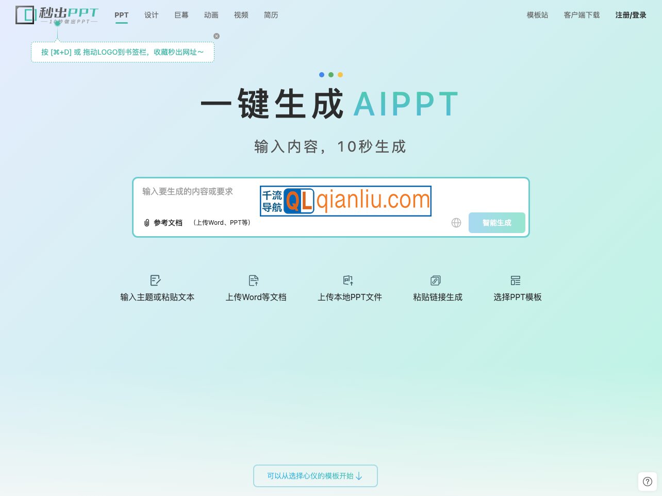Switch to the PPT tab
Viewport: 662px width, 496px height.
[x=122, y=15]
